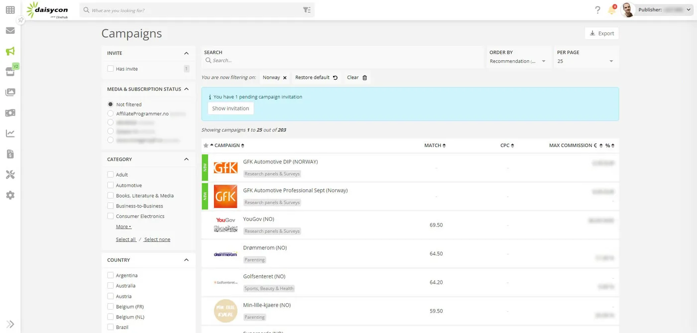This screenshot has height=333, width=697.
Task: Collapse the Category filter section
Action: coord(186,159)
